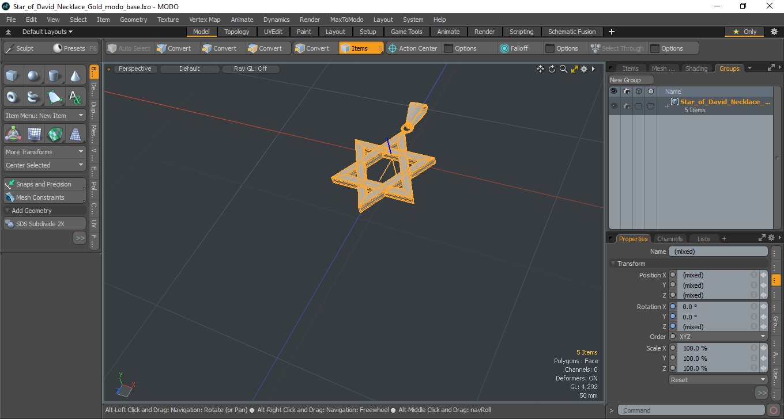Toggle the Rotation Z keyframe circle
This screenshot has height=419, width=784.
tap(673, 326)
